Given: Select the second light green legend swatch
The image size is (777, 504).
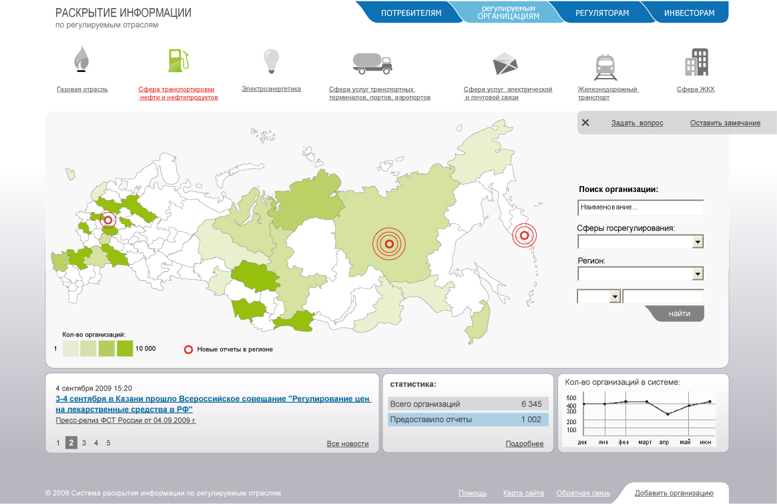Looking at the screenshot, I should click(88, 349).
